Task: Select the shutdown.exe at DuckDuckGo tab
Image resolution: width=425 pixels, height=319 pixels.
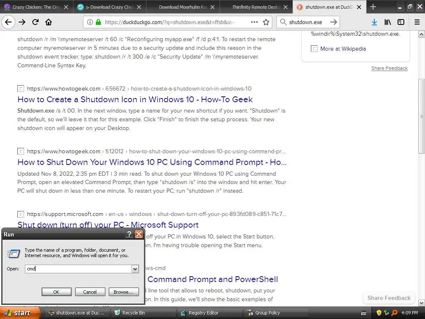Action: pyautogui.click(x=329, y=7)
